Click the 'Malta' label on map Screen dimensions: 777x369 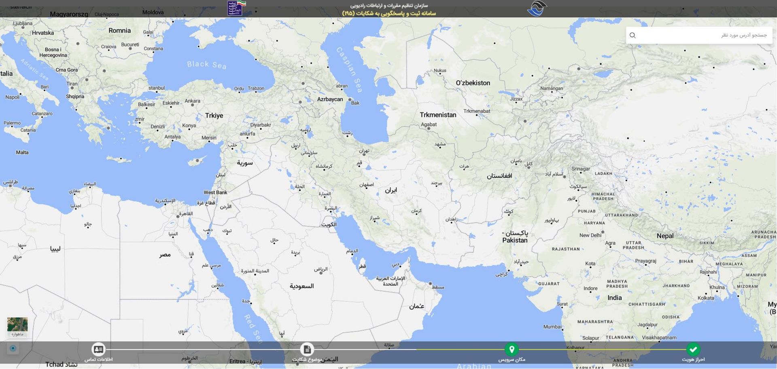click(22, 152)
